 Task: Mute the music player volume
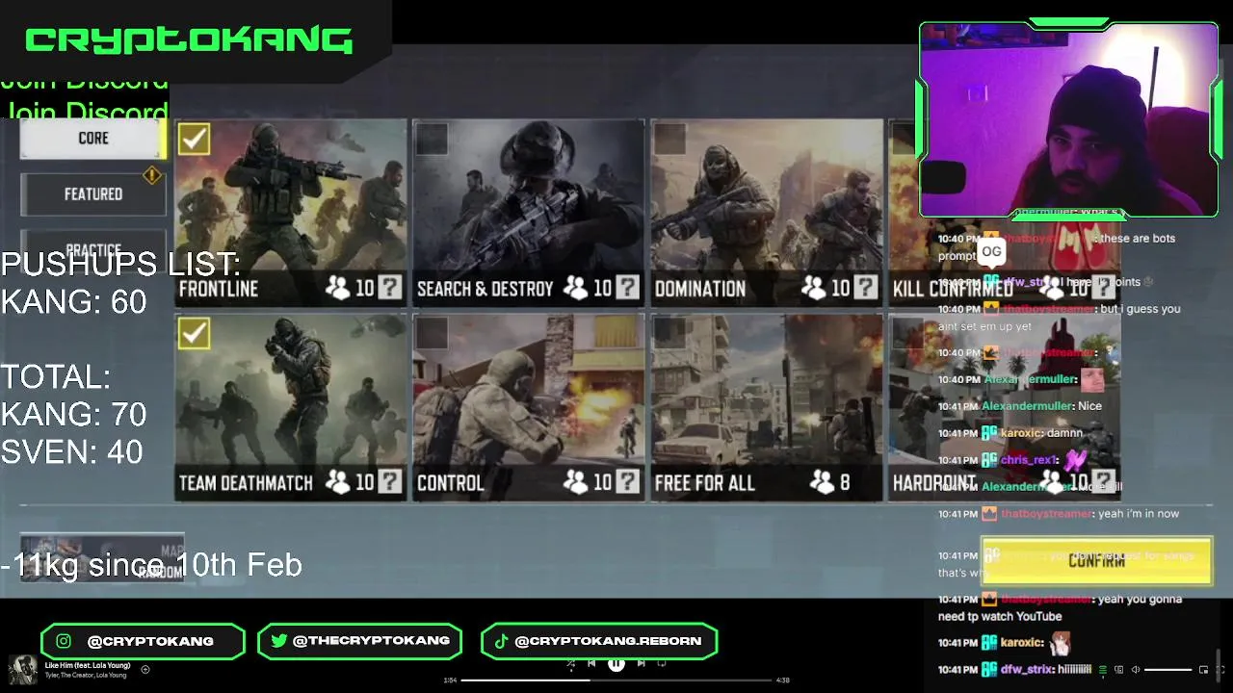(1136, 670)
